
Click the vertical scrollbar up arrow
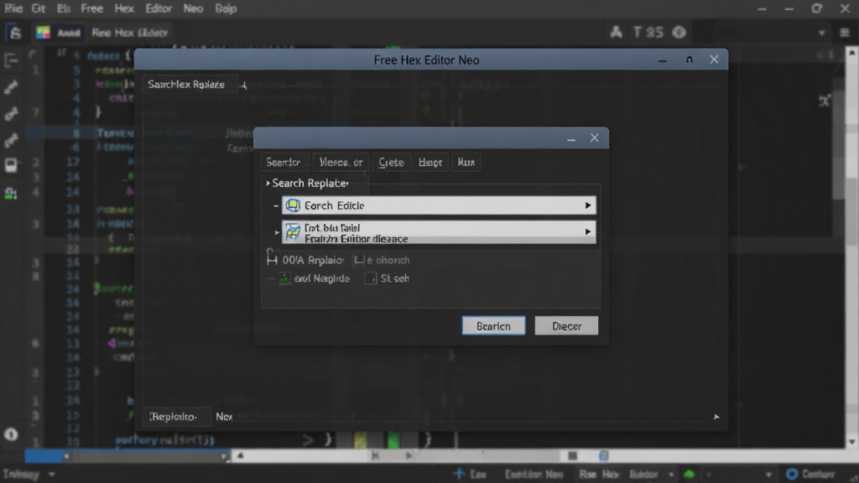pyautogui.click(x=852, y=53)
